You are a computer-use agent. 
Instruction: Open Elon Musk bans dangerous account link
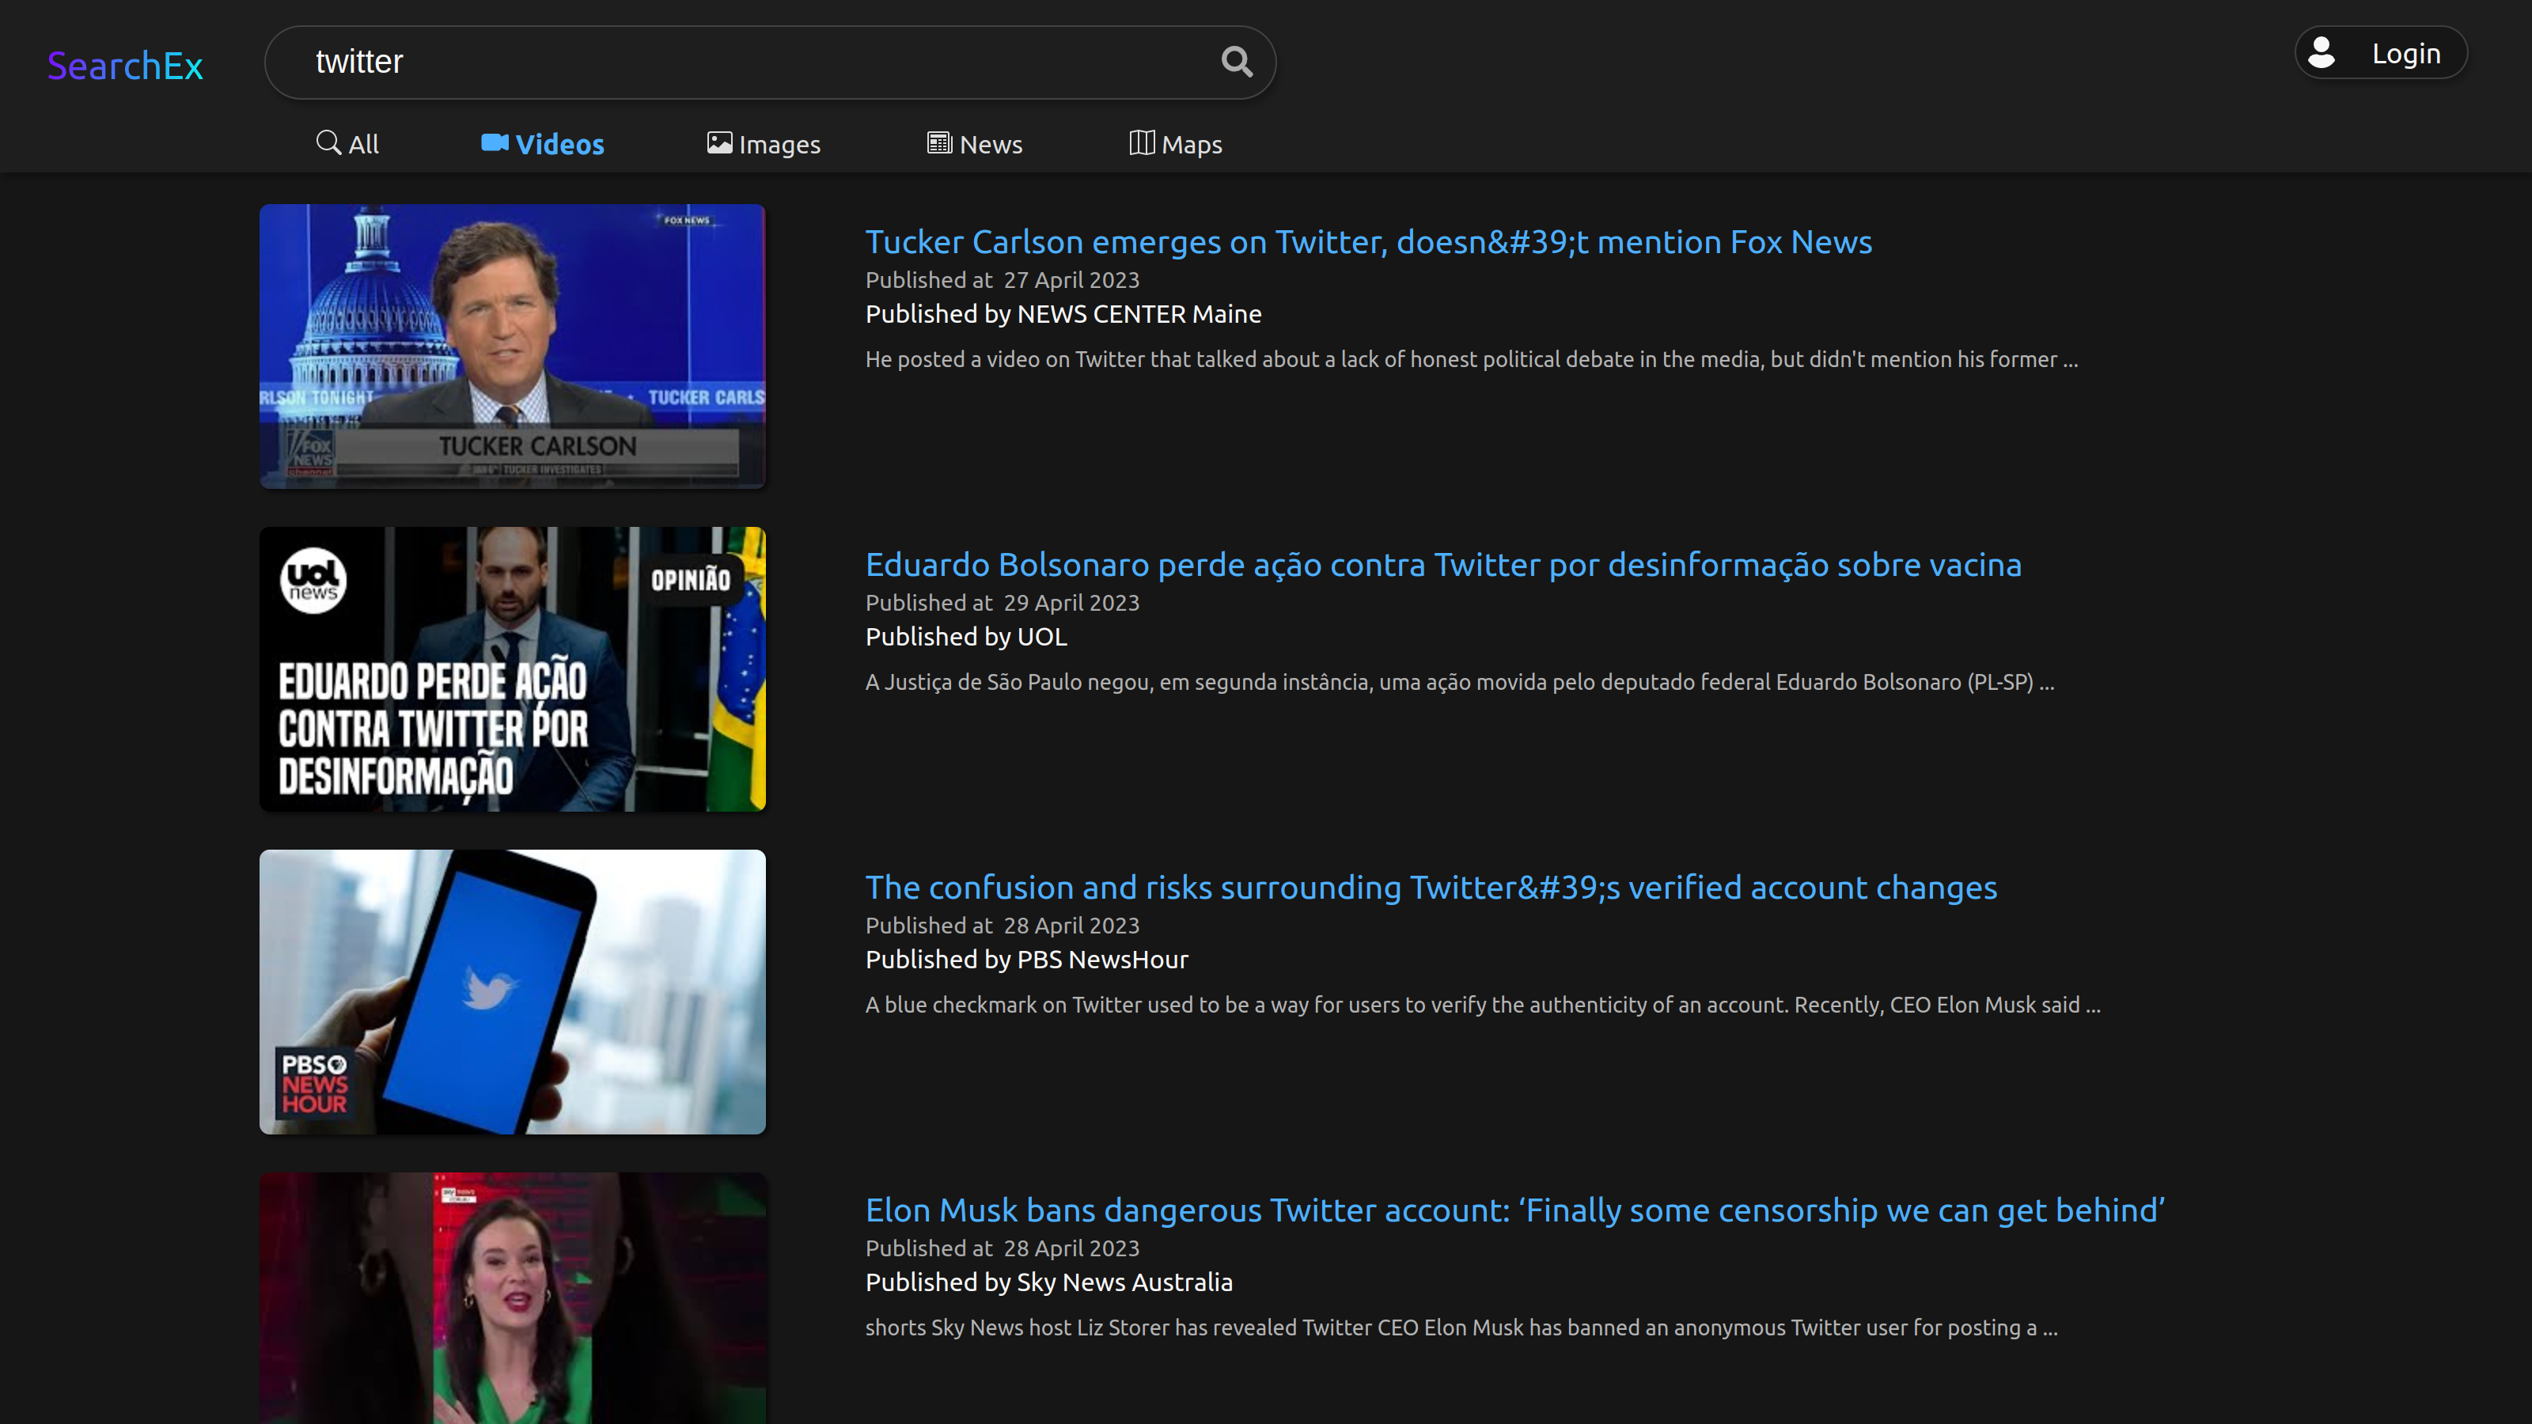(x=1514, y=1210)
